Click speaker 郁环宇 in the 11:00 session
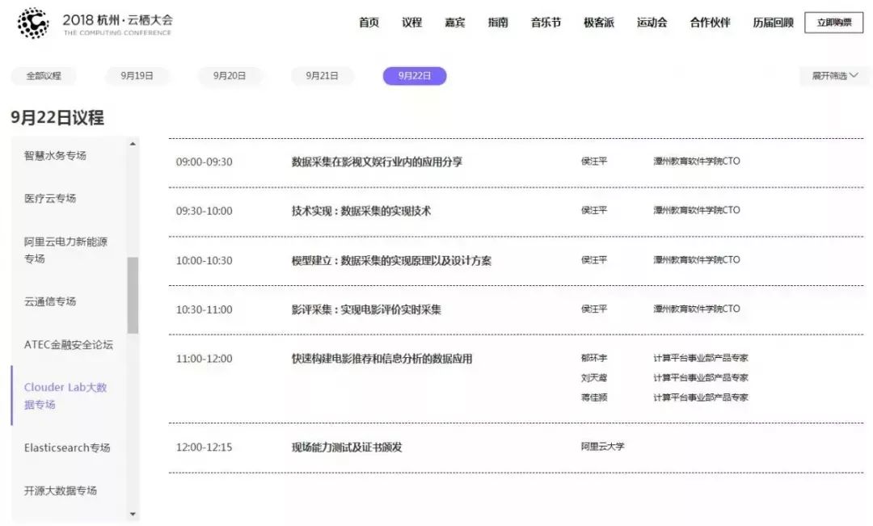The width and height of the screenshot is (873, 526). click(594, 358)
